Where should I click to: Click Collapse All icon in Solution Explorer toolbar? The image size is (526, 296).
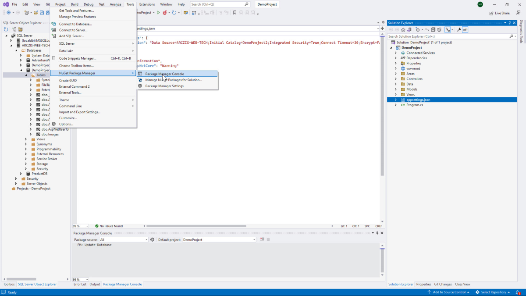click(x=433, y=30)
